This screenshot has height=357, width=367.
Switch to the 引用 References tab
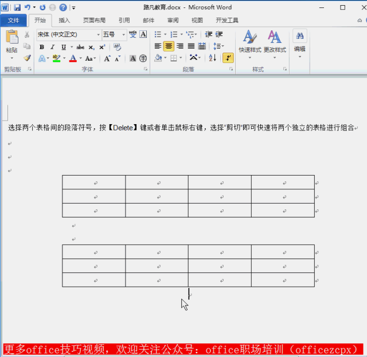[x=124, y=21]
